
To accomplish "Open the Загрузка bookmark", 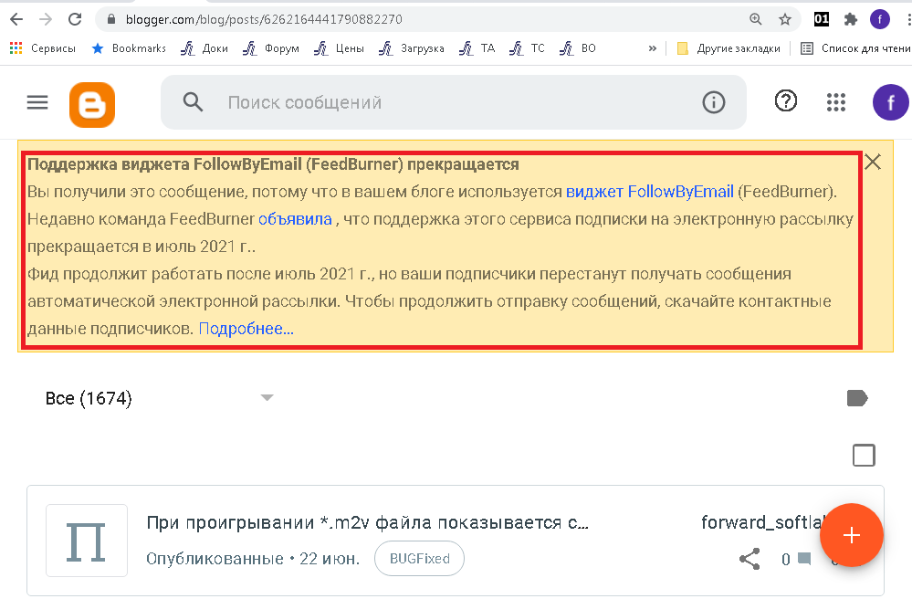I will (x=411, y=48).
